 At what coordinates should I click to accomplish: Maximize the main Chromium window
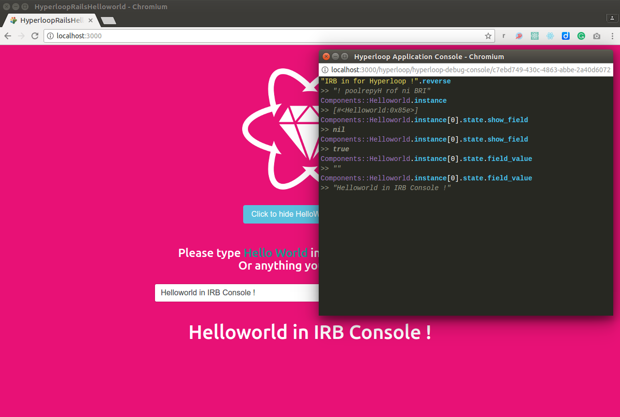pyautogui.click(x=25, y=7)
